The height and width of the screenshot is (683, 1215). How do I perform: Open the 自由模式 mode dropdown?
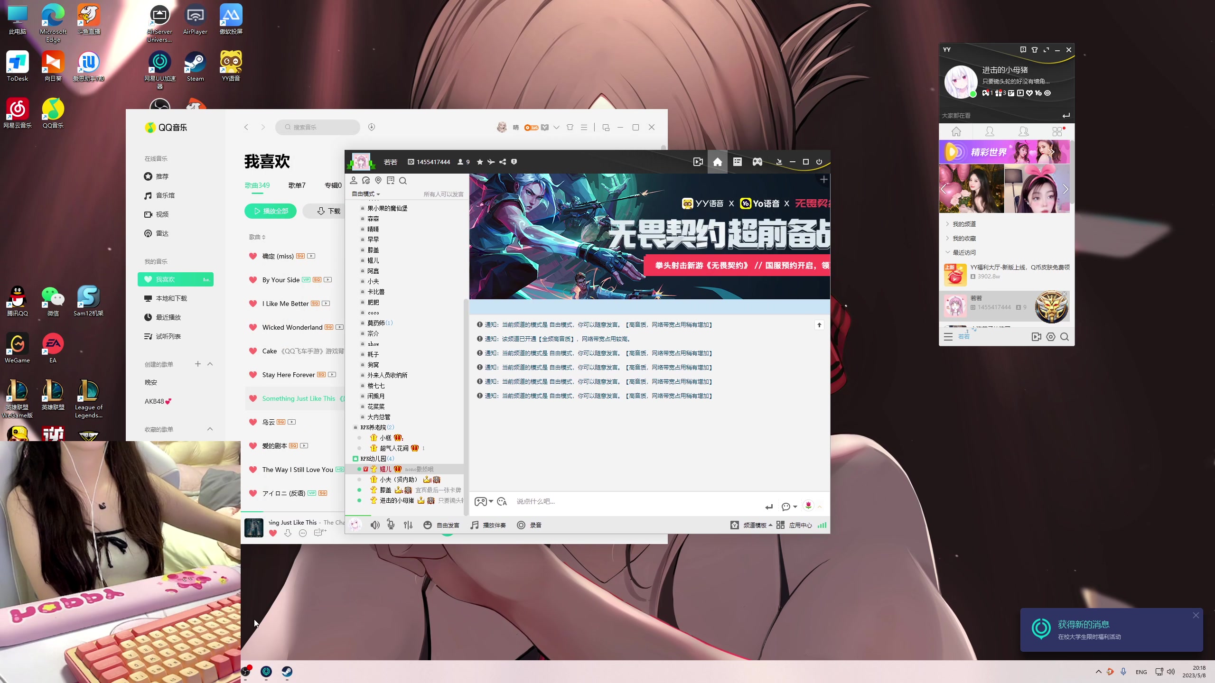click(365, 194)
